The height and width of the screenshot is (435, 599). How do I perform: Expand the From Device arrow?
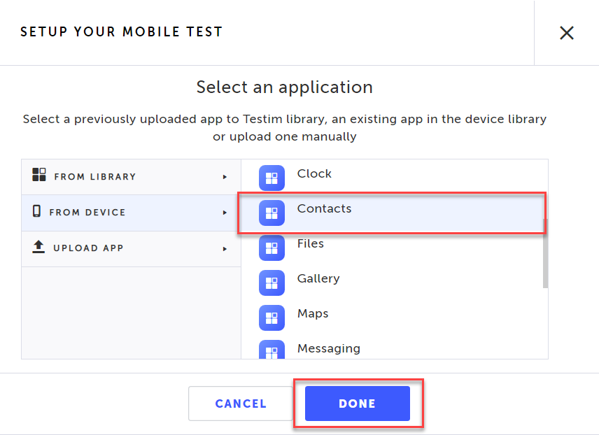point(225,213)
